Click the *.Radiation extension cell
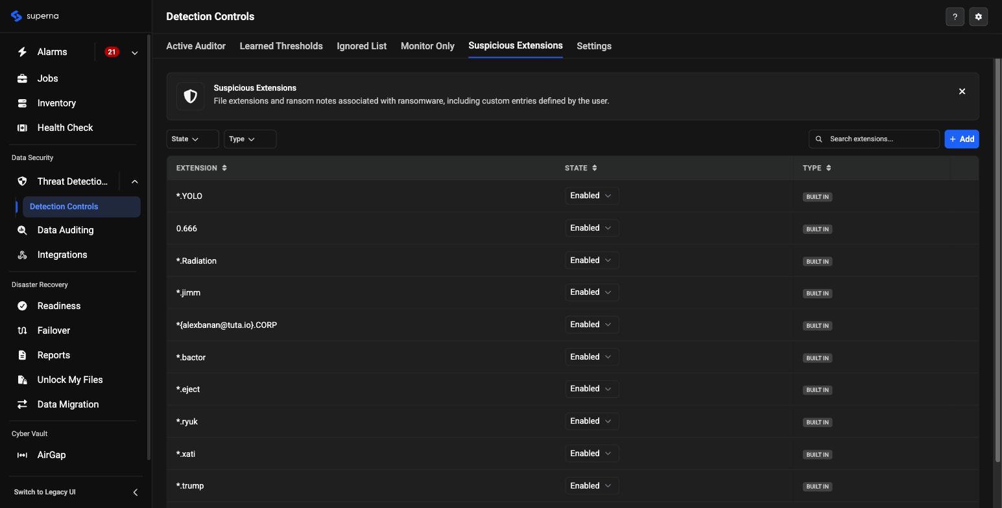This screenshot has width=1002, height=508. click(197, 261)
